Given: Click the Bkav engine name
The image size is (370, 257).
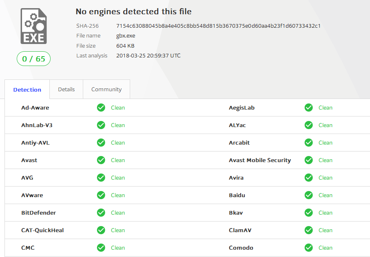Looking at the screenshot, I should pos(236,213).
